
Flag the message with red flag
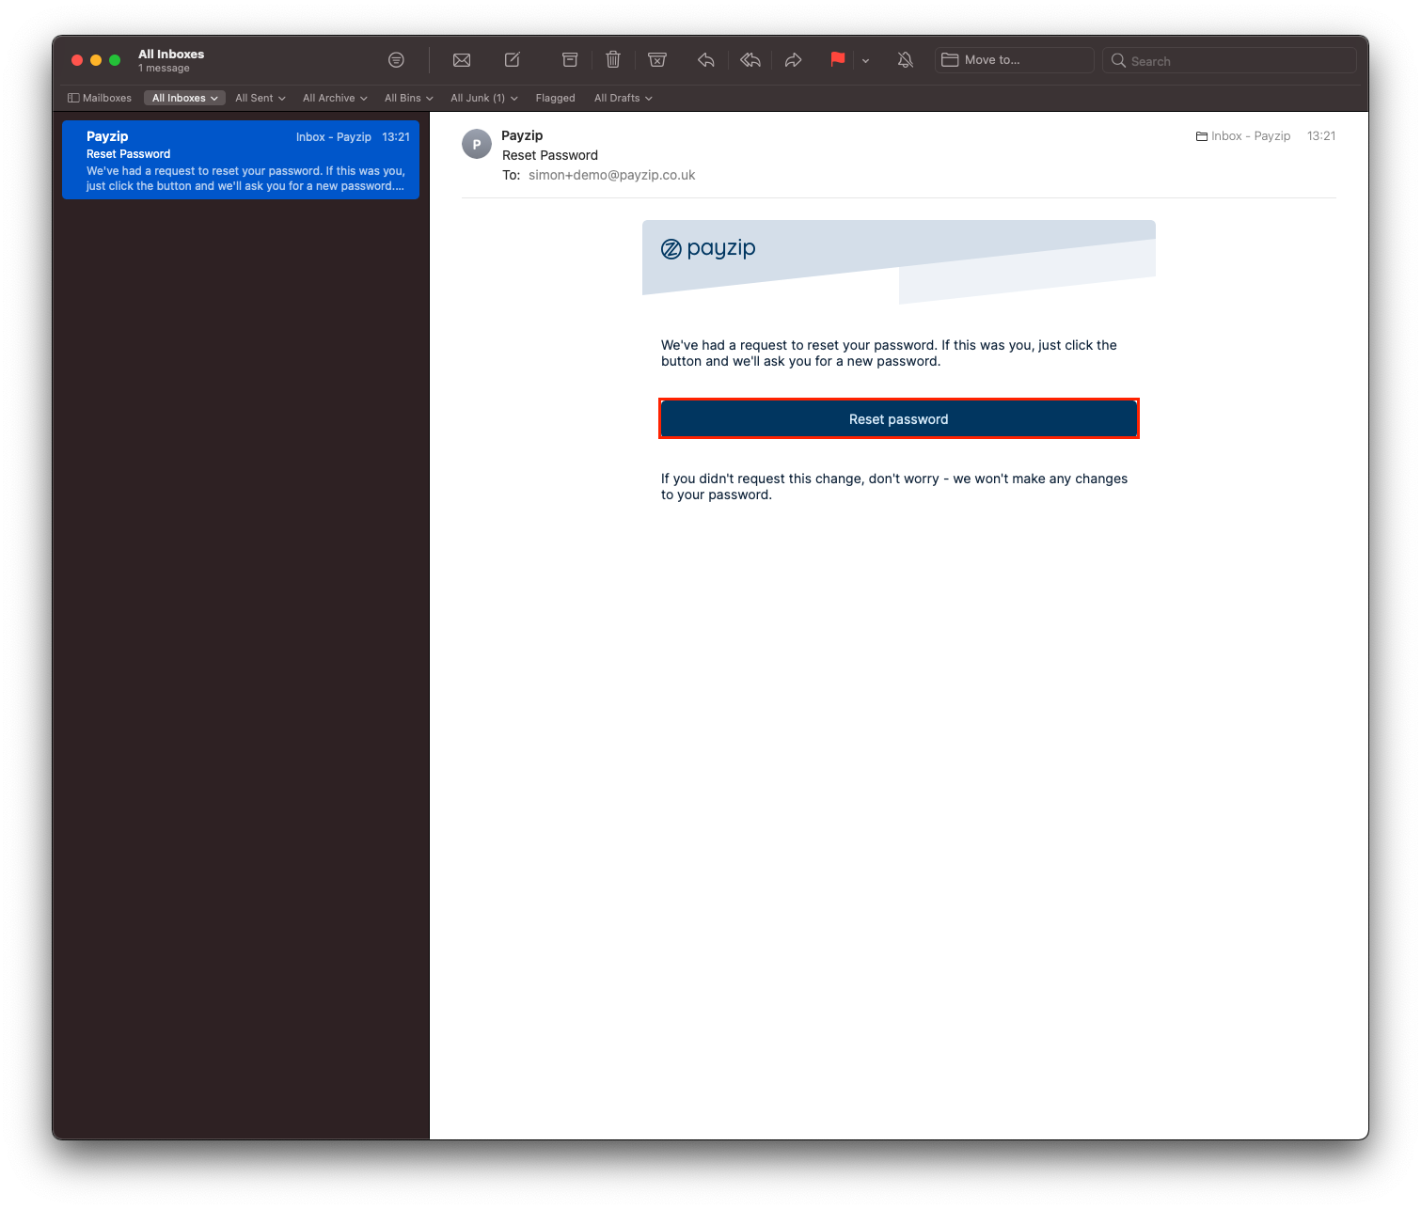tap(837, 60)
